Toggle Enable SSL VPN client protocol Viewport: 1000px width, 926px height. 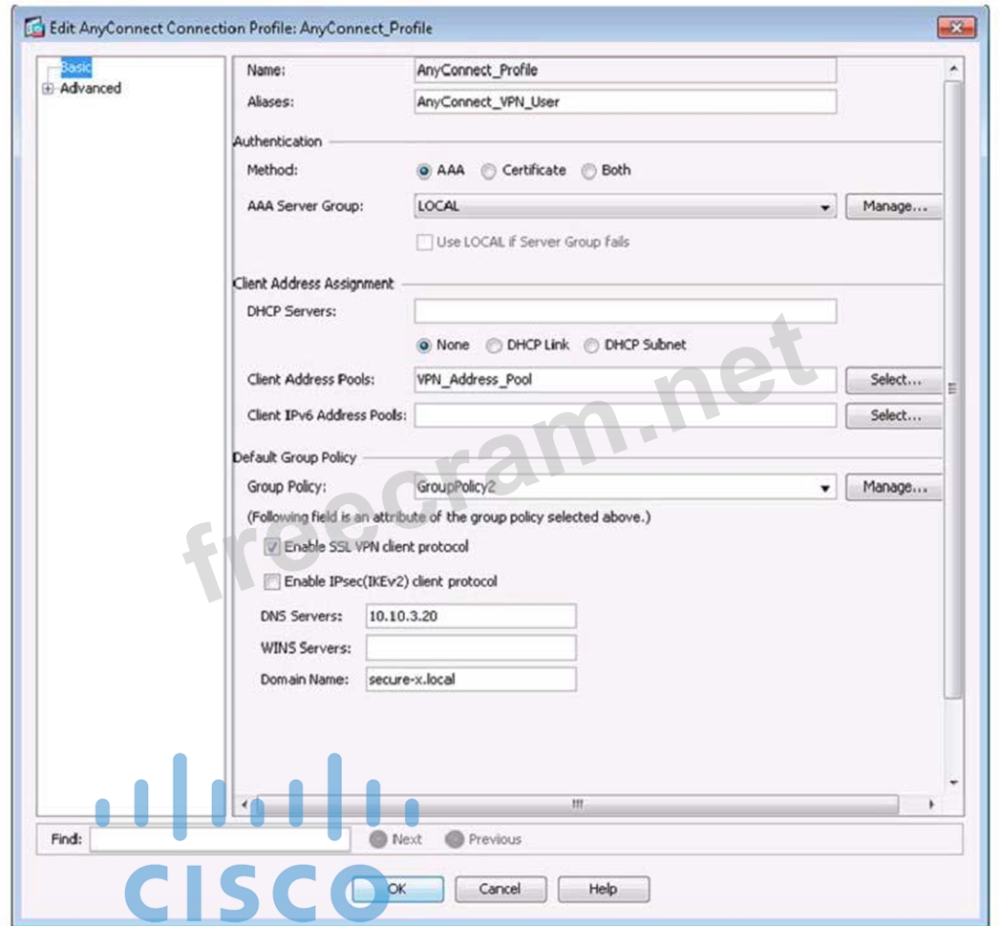(272, 548)
